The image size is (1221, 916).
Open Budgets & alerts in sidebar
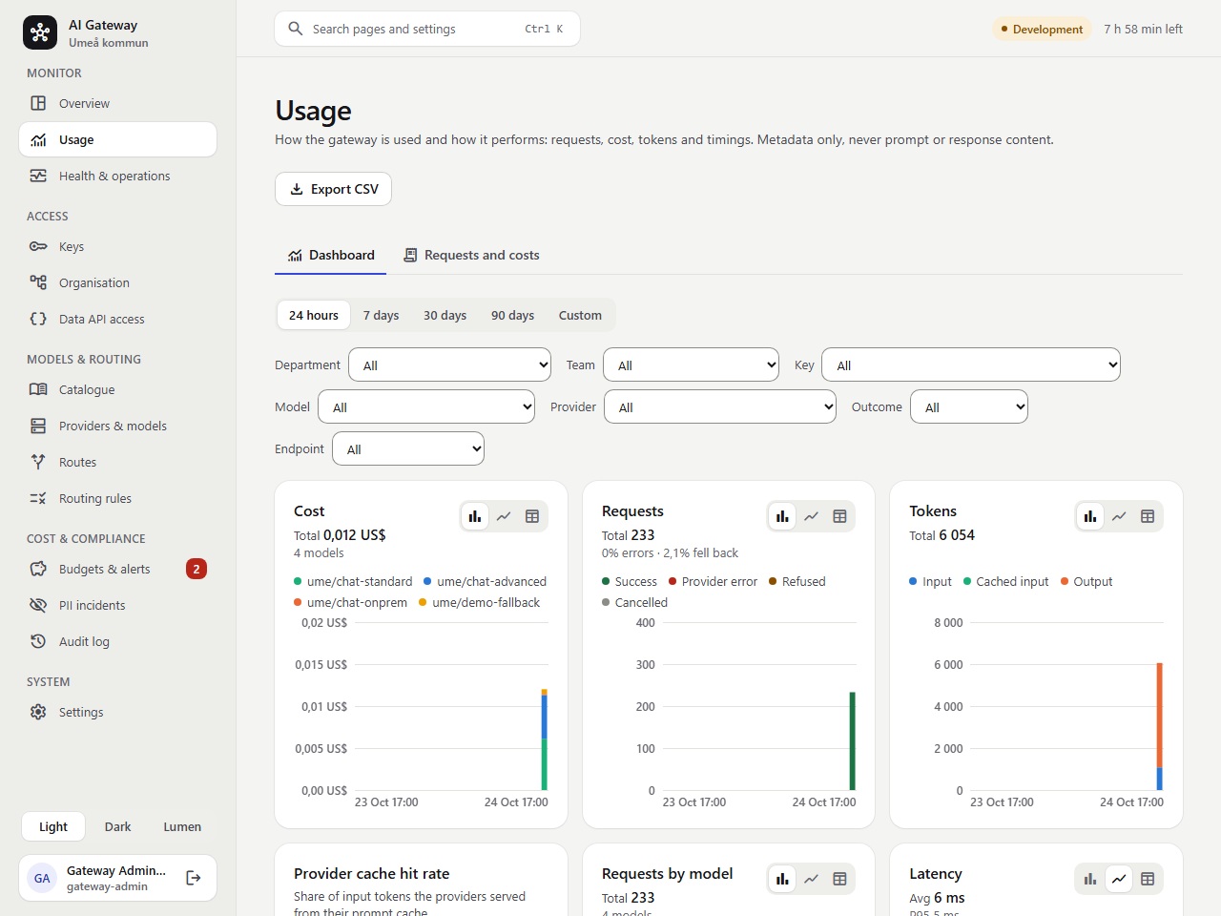tap(117, 569)
